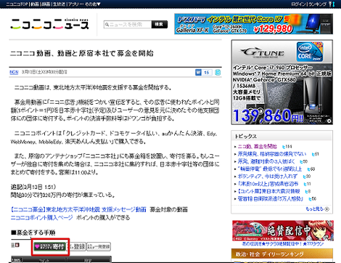Click the 登録 button beside donate
This screenshot has height=263, width=341.
click(x=76, y=247)
